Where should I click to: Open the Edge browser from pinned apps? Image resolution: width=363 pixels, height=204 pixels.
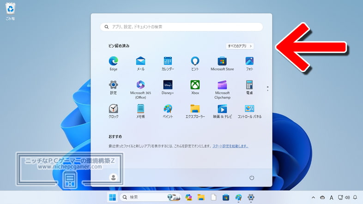pyautogui.click(x=114, y=63)
